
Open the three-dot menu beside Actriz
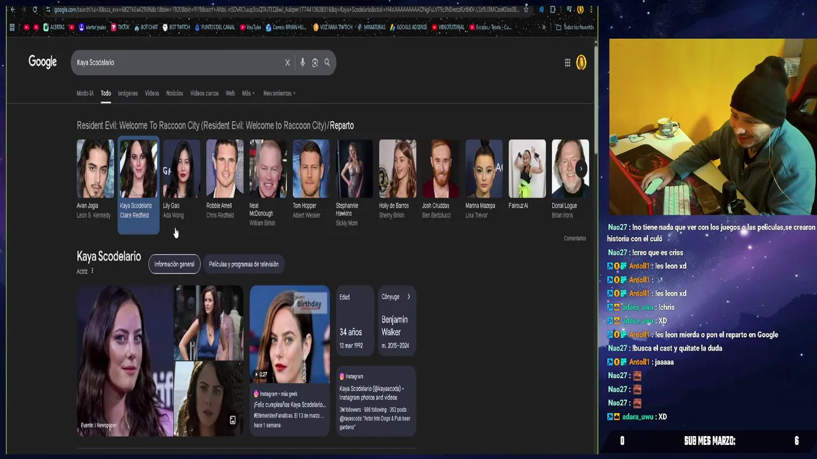[x=92, y=271]
